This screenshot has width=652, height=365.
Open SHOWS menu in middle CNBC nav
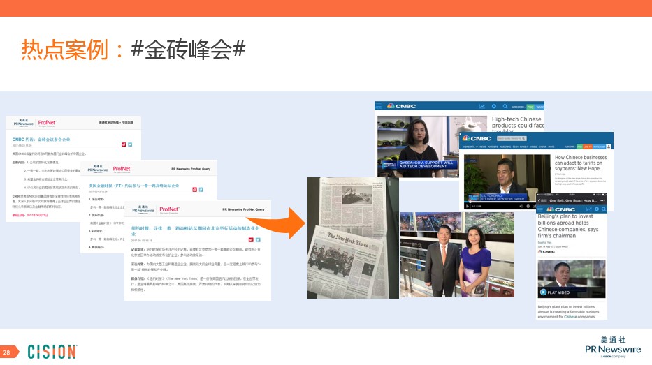(x=543, y=147)
